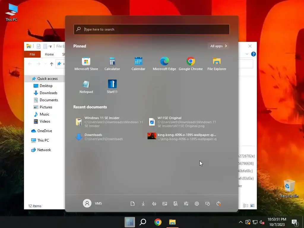Open the Start11 pinned app
Image resolution: width=304 pixels, height=228 pixels.
112,87
